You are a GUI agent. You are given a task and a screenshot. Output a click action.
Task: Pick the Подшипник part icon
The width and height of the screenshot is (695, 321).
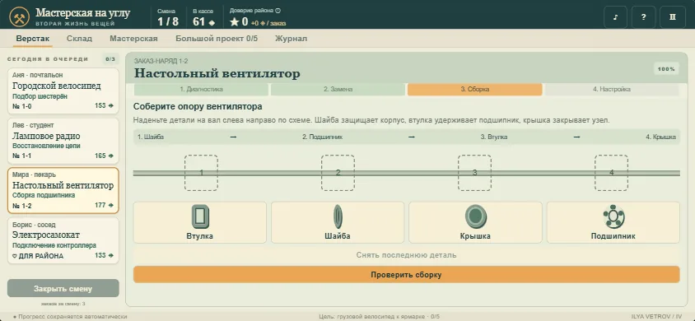tap(613, 217)
